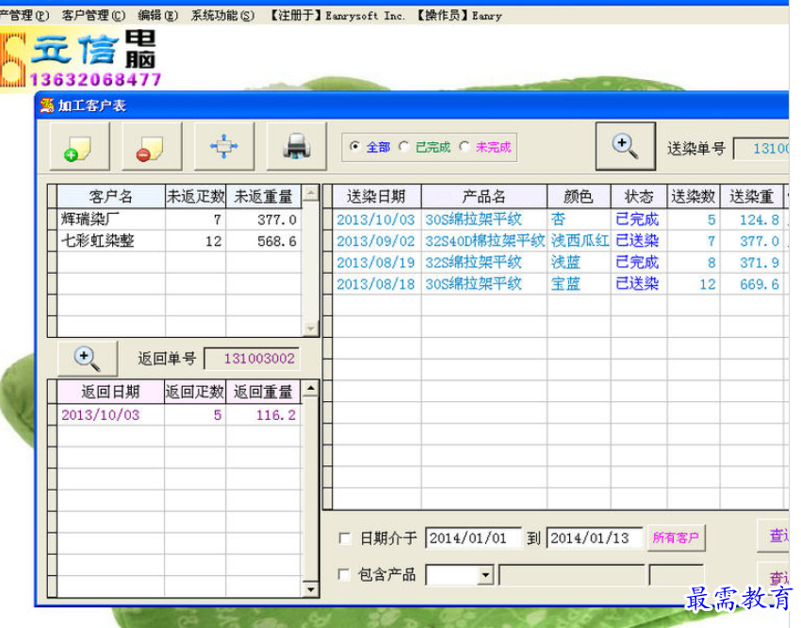Click magnifier next to 返回单号
The height and width of the screenshot is (628, 801).
(87, 358)
